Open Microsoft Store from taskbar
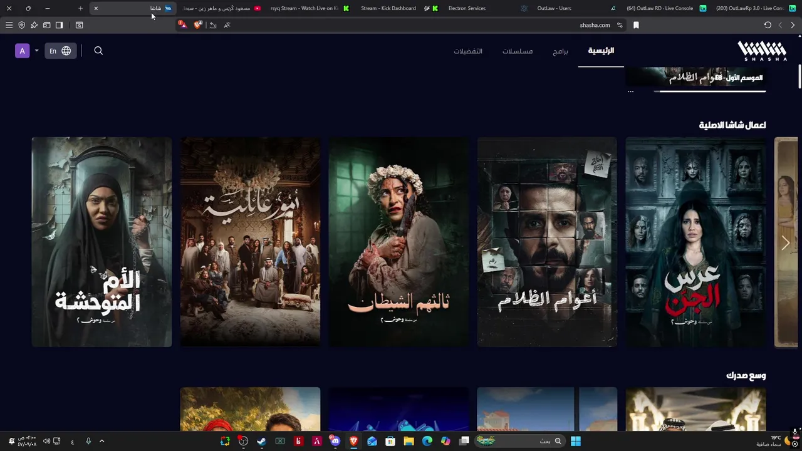This screenshot has height=451, width=802. [x=390, y=441]
